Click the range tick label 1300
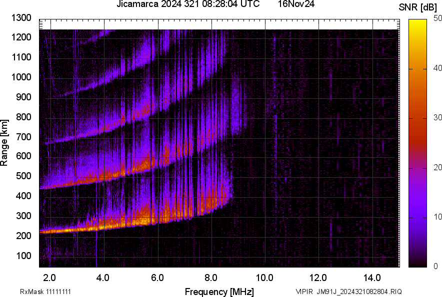This screenshot has height=297, width=442. (x=21, y=18)
